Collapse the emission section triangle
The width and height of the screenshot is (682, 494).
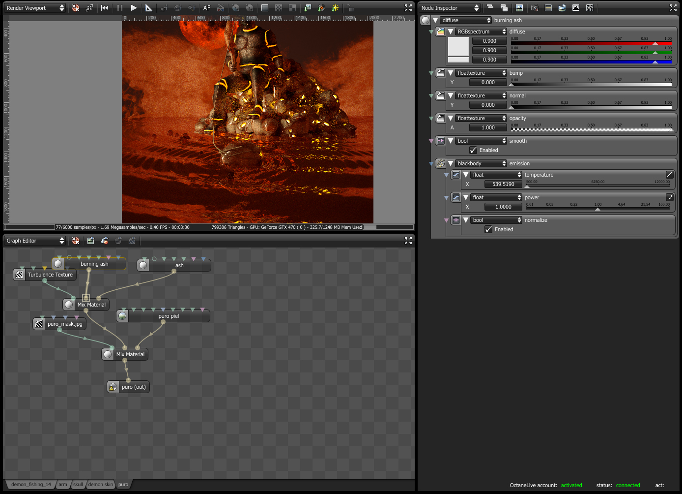tap(451, 163)
